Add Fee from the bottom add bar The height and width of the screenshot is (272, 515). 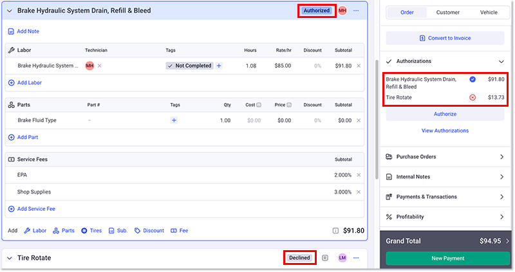pyautogui.click(x=180, y=231)
